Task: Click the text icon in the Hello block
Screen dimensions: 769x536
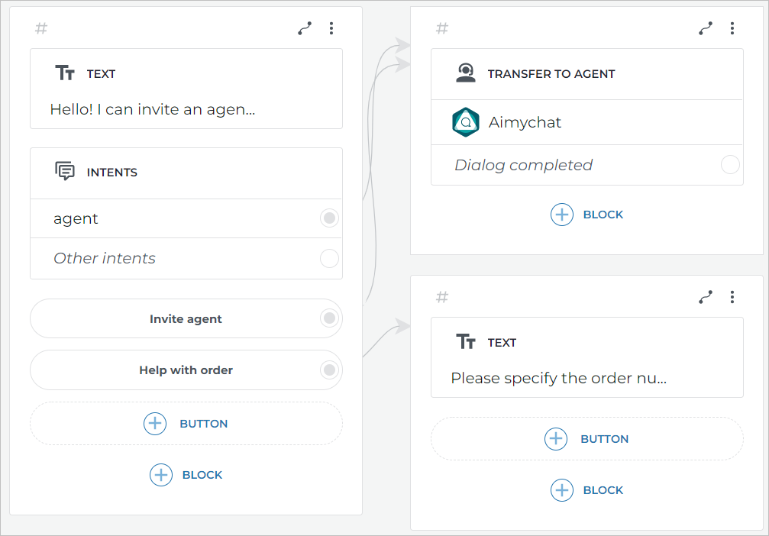Action: [x=65, y=73]
